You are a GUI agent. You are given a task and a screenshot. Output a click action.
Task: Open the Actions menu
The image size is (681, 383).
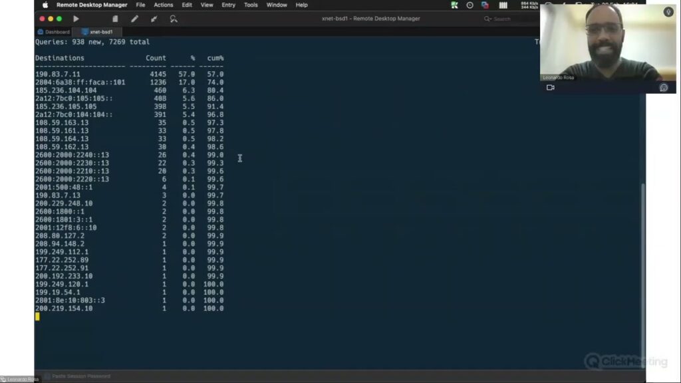(x=164, y=5)
